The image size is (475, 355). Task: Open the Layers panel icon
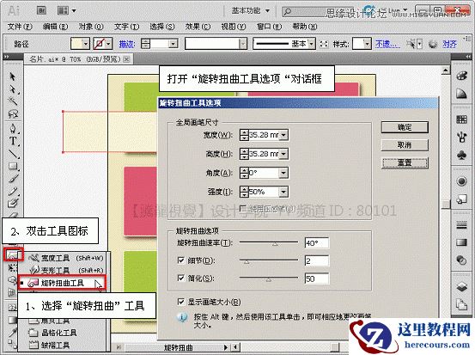pyautogui.click(x=461, y=286)
